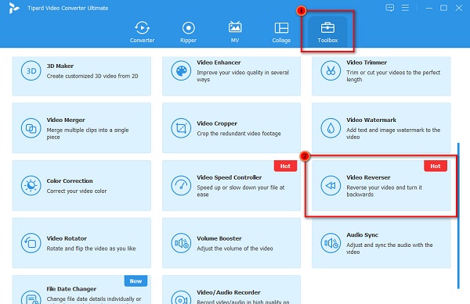Image resolution: width=470 pixels, height=304 pixels.
Task: Click the Video Trimmer scissors icon
Action: 331,70
